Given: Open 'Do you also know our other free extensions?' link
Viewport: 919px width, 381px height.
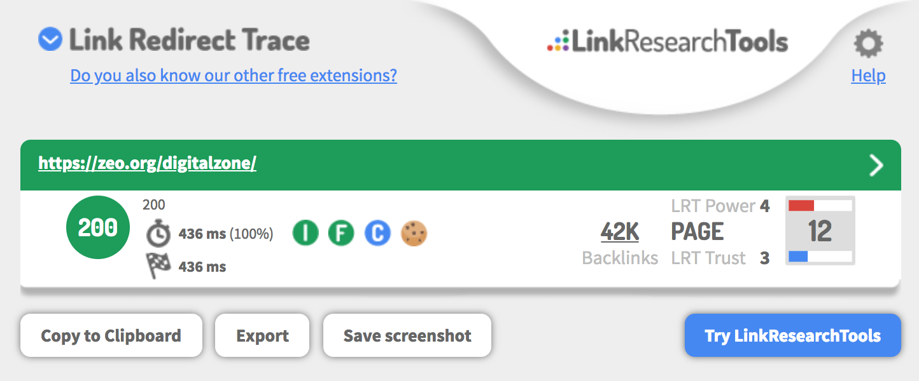Looking at the screenshot, I should 234,76.
